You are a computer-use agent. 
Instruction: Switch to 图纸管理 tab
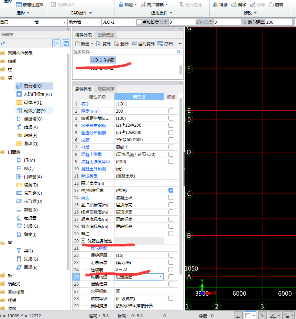coord(106,35)
